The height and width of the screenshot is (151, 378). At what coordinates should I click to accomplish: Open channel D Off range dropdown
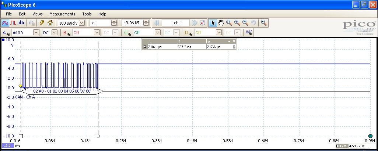click(218, 32)
